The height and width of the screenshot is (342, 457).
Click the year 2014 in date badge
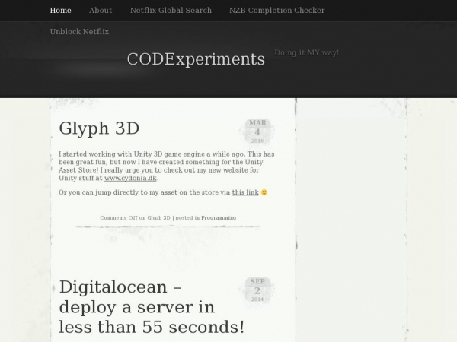[x=257, y=299]
